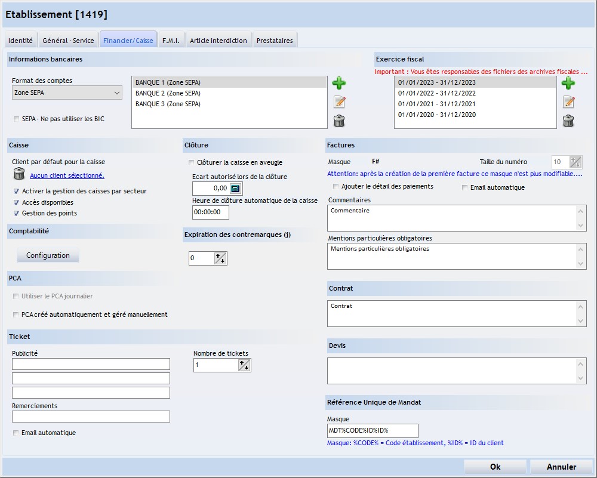Delete selected bank with trash icon
597x478 pixels.
pos(339,121)
